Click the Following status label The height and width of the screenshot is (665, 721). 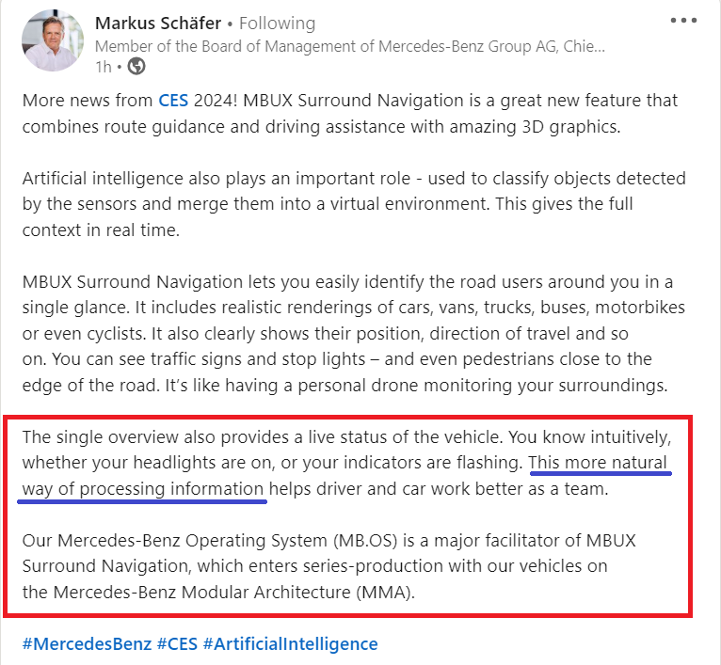[x=277, y=23]
